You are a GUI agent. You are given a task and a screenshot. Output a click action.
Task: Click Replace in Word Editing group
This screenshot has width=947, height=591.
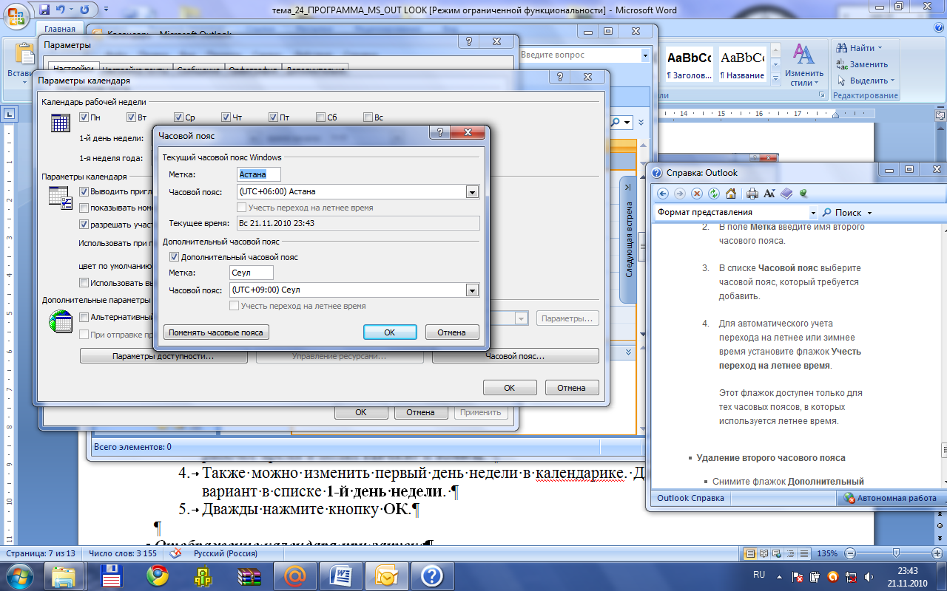coord(862,64)
